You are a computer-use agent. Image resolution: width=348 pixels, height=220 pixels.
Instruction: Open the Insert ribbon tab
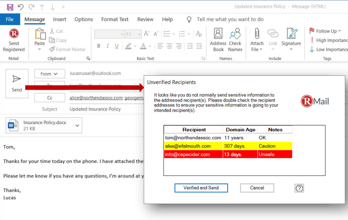pyautogui.click(x=60, y=19)
